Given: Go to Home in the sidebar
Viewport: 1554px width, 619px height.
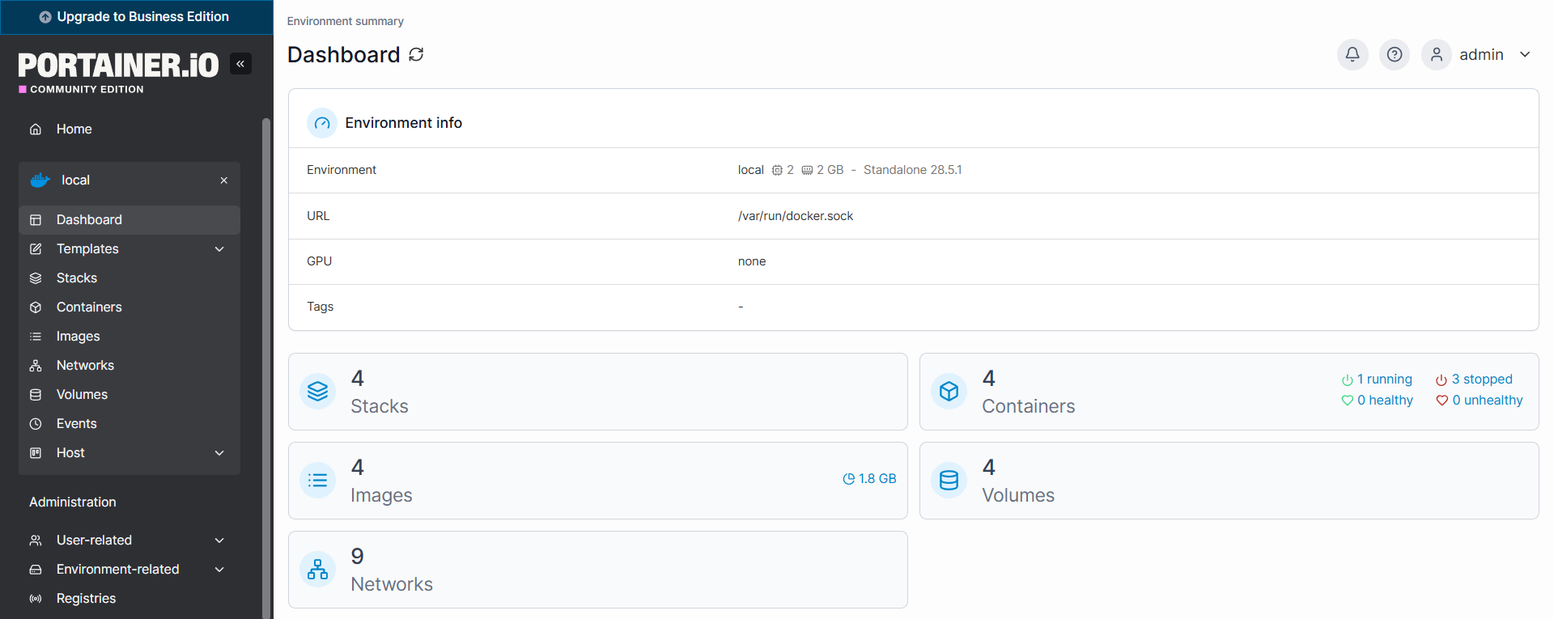Looking at the screenshot, I should pyautogui.click(x=129, y=129).
